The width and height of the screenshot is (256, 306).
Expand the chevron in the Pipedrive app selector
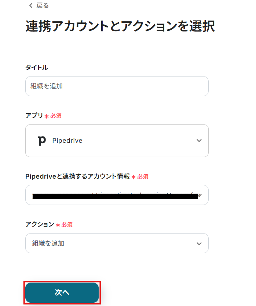[199, 141]
